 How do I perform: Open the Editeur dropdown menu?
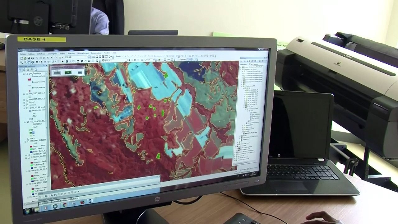(119, 56)
